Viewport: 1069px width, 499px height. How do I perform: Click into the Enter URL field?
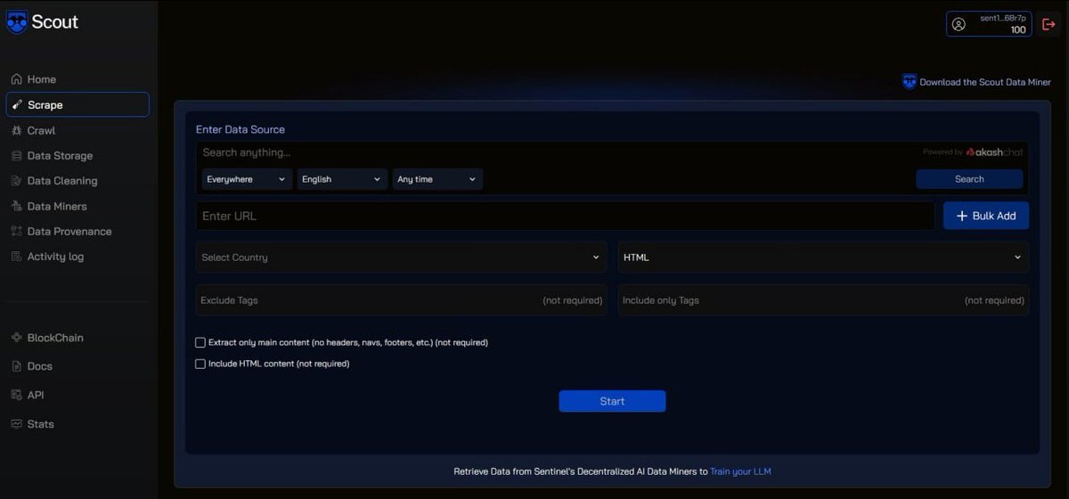point(566,216)
